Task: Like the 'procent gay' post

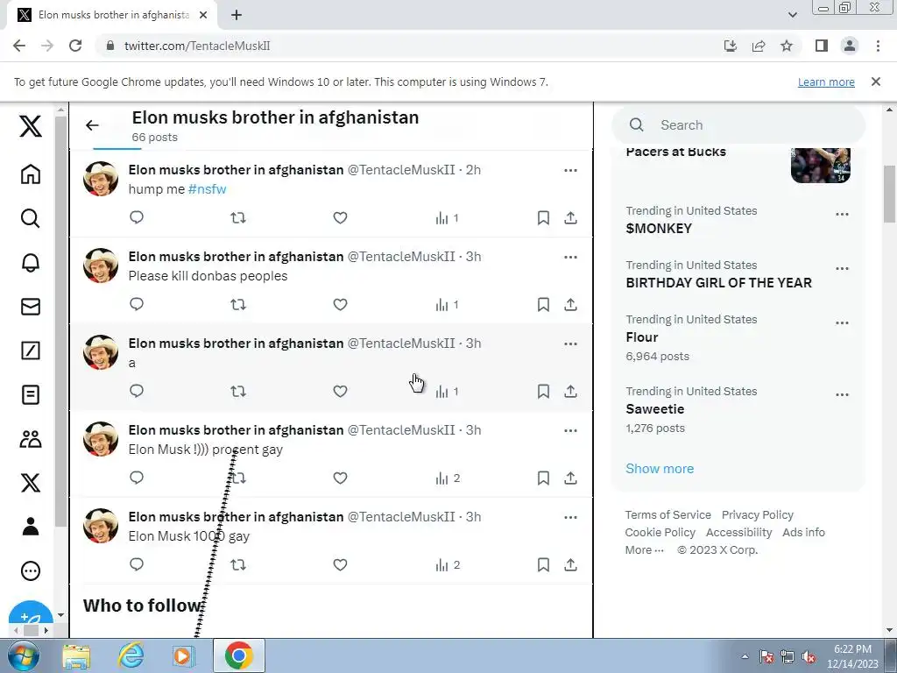Action: (x=341, y=478)
